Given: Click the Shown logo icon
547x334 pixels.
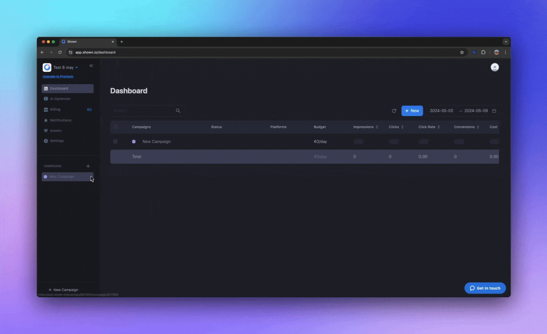Looking at the screenshot, I should coord(47,67).
